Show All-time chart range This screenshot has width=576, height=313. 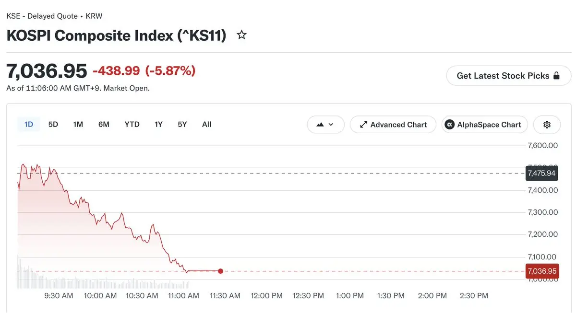coord(207,125)
